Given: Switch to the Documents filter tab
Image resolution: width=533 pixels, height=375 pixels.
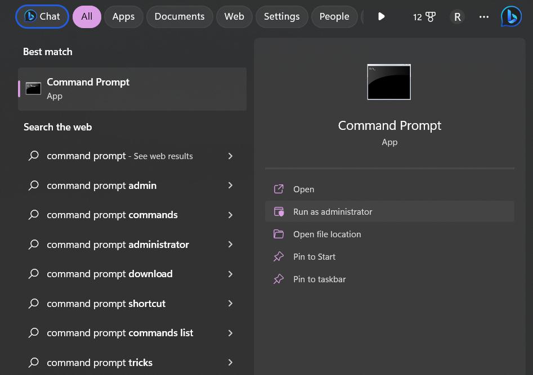Looking at the screenshot, I should point(180,16).
